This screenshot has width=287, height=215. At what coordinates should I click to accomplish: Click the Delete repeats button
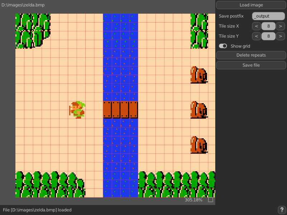[x=251, y=55]
